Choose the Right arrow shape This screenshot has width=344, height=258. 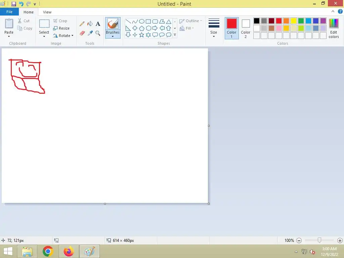tap(155, 28)
